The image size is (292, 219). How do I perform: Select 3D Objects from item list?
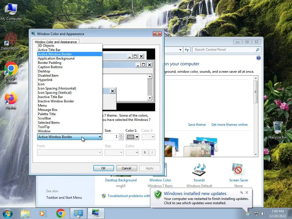point(70,46)
